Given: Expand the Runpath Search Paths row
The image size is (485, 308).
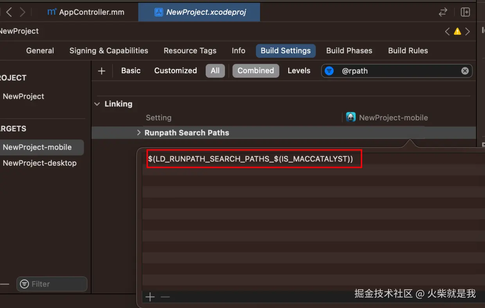Looking at the screenshot, I should (x=139, y=133).
